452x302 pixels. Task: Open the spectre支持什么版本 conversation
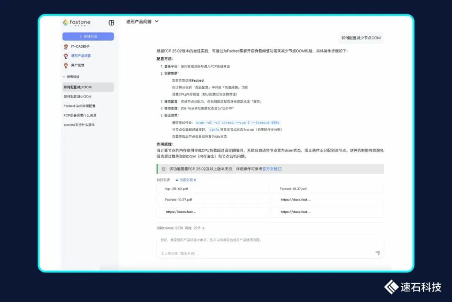click(x=79, y=125)
